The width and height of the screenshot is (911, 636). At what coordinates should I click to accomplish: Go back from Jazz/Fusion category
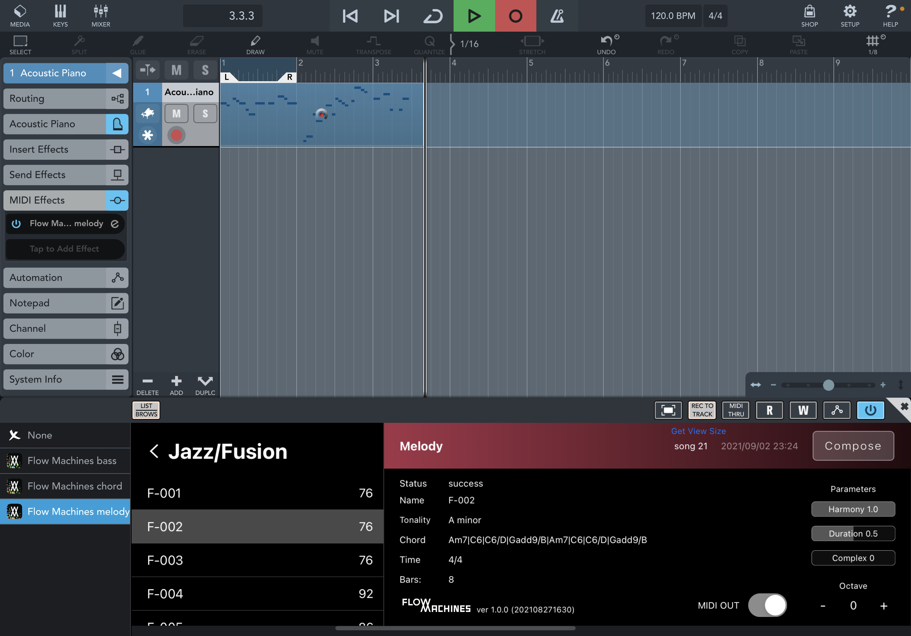[155, 451]
